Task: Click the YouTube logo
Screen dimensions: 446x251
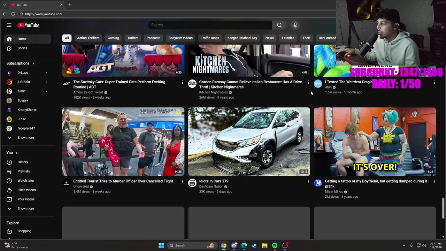Action: tap(29, 25)
